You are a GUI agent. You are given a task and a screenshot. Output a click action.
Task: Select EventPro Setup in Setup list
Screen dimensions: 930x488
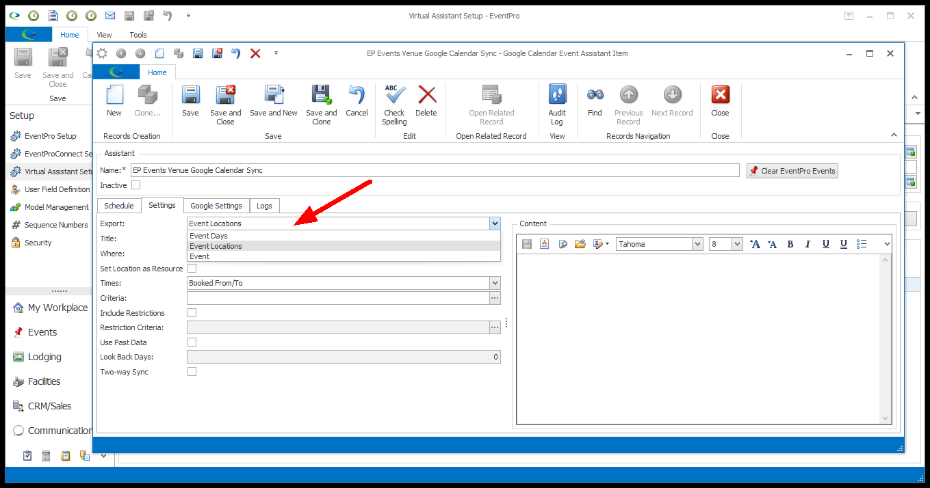click(51, 136)
